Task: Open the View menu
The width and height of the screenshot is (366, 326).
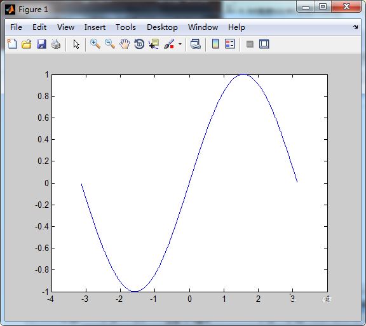Action: coord(65,27)
